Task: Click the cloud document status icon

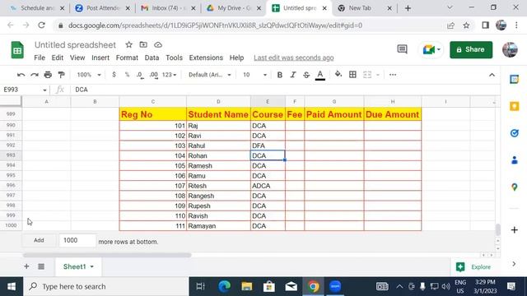Action: [158, 44]
